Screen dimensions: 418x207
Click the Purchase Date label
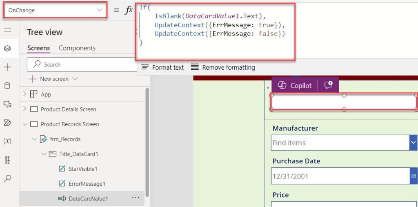(x=296, y=161)
